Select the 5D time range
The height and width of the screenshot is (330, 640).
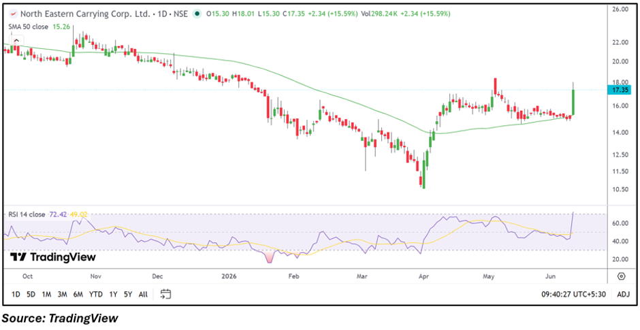[31, 294]
